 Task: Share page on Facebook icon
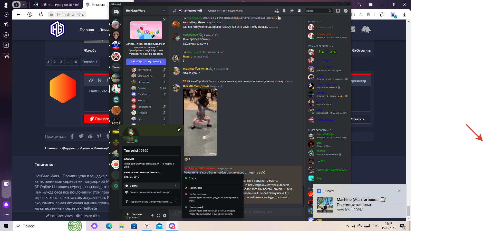coord(72,136)
